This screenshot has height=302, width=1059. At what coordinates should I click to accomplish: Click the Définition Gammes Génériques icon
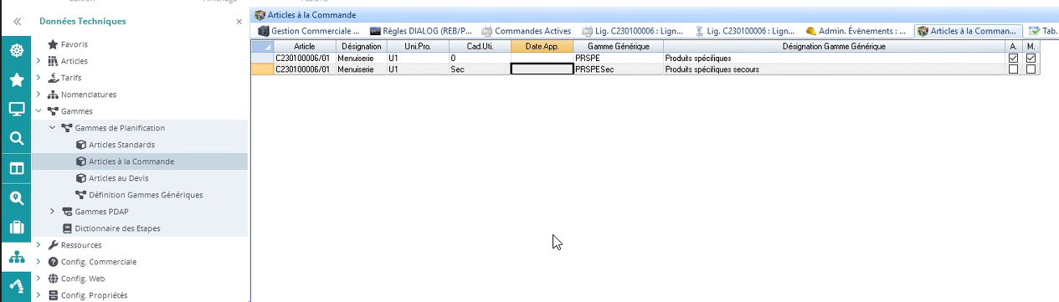pyautogui.click(x=81, y=195)
